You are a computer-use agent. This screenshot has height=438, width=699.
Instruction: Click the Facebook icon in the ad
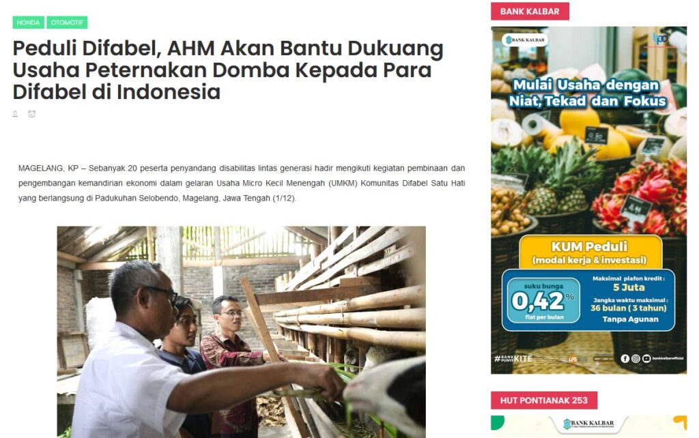(625, 358)
